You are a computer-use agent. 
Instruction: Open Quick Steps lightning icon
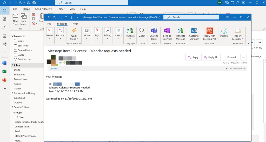point(74,31)
